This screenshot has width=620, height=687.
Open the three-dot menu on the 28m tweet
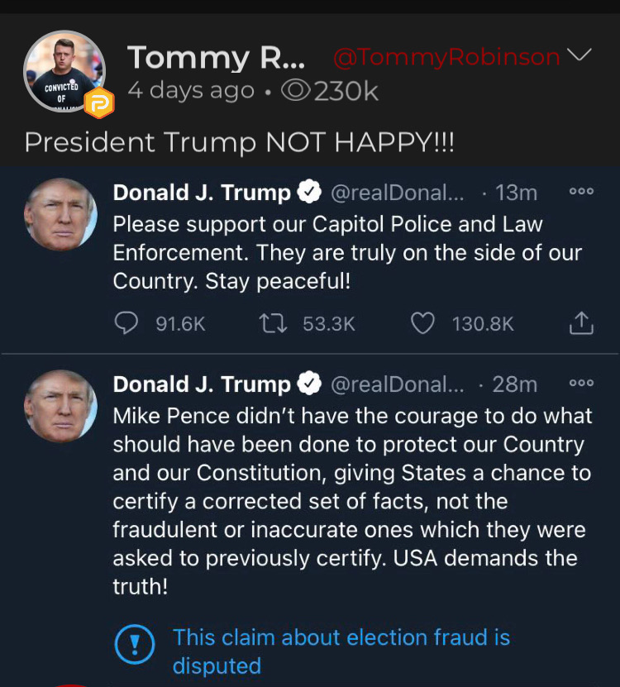tap(581, 383)
